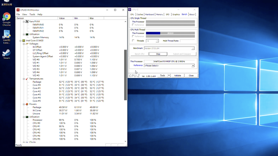The height and width of the screenshot is (156, 278).
Task: Tick the Single Thread Reference checkbox
Action: (x=133, y=25)
